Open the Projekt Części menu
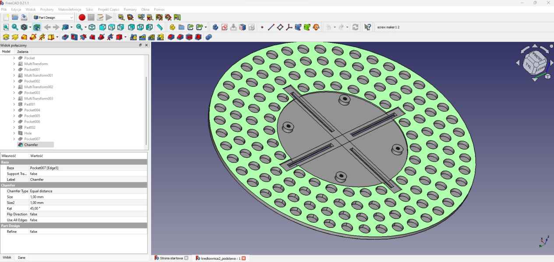The width and height of the screenshot is (554, 262). (x=109, y=9)
